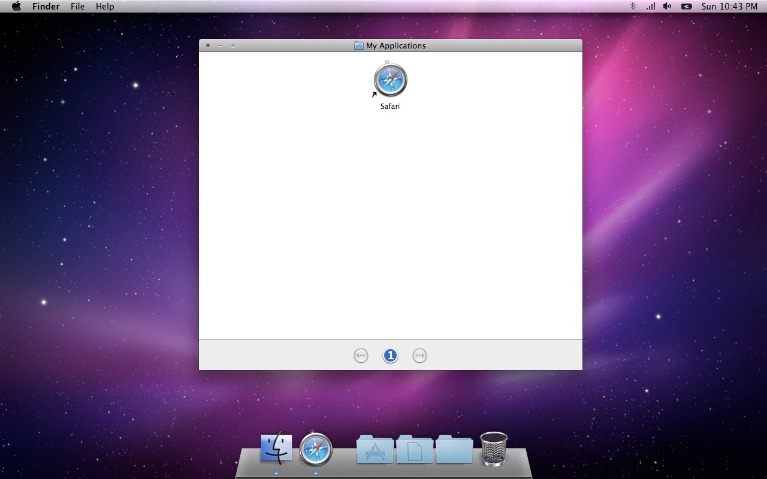Screen dimensions: 767x479
Task: Click the Sun 10:43 PM clock
Action: click(x=729, y=7)
